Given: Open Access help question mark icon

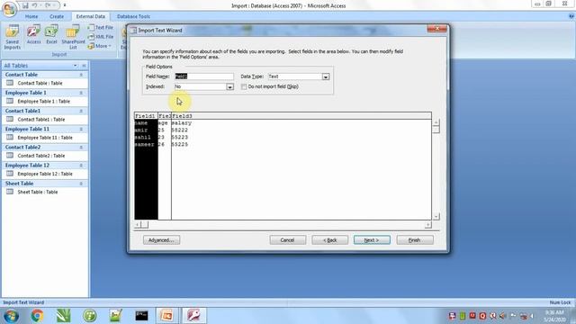Looking at the screenshot, I should click(571, 16).
